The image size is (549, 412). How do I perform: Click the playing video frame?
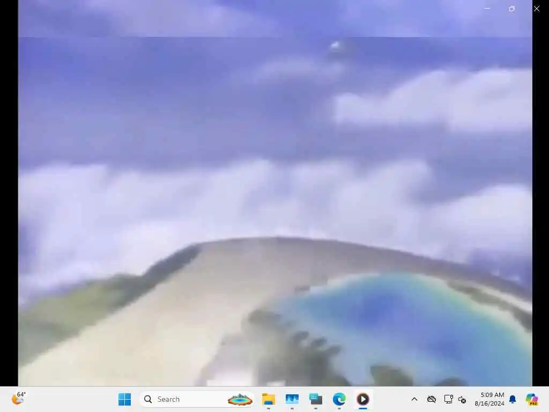[x=275, y=193]
